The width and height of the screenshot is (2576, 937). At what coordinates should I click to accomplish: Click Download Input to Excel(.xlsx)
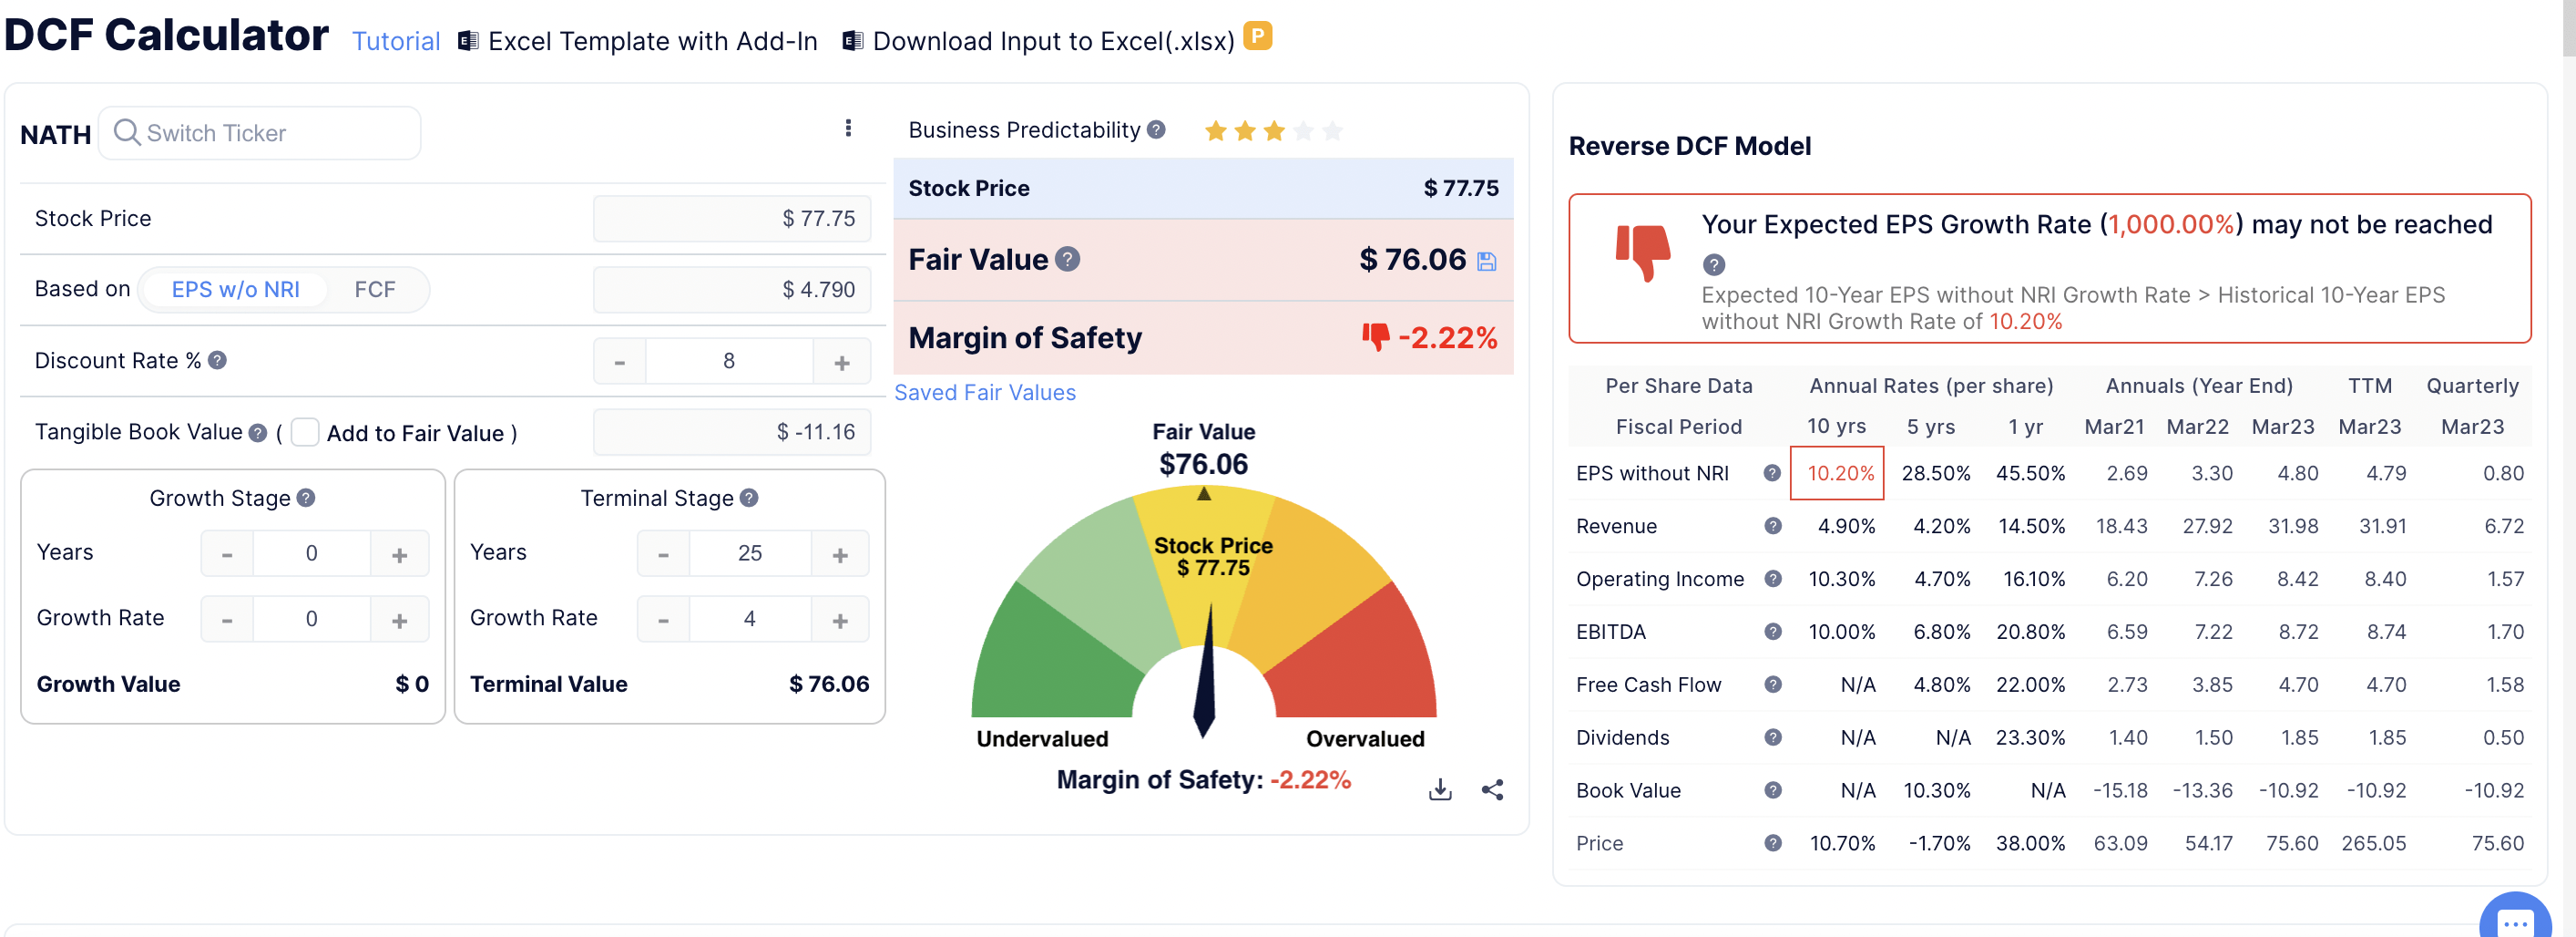coord(1052,41)
